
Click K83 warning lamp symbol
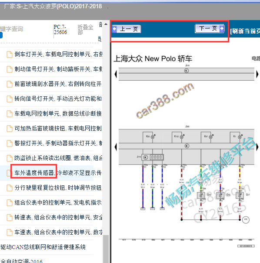coord(153,137)
